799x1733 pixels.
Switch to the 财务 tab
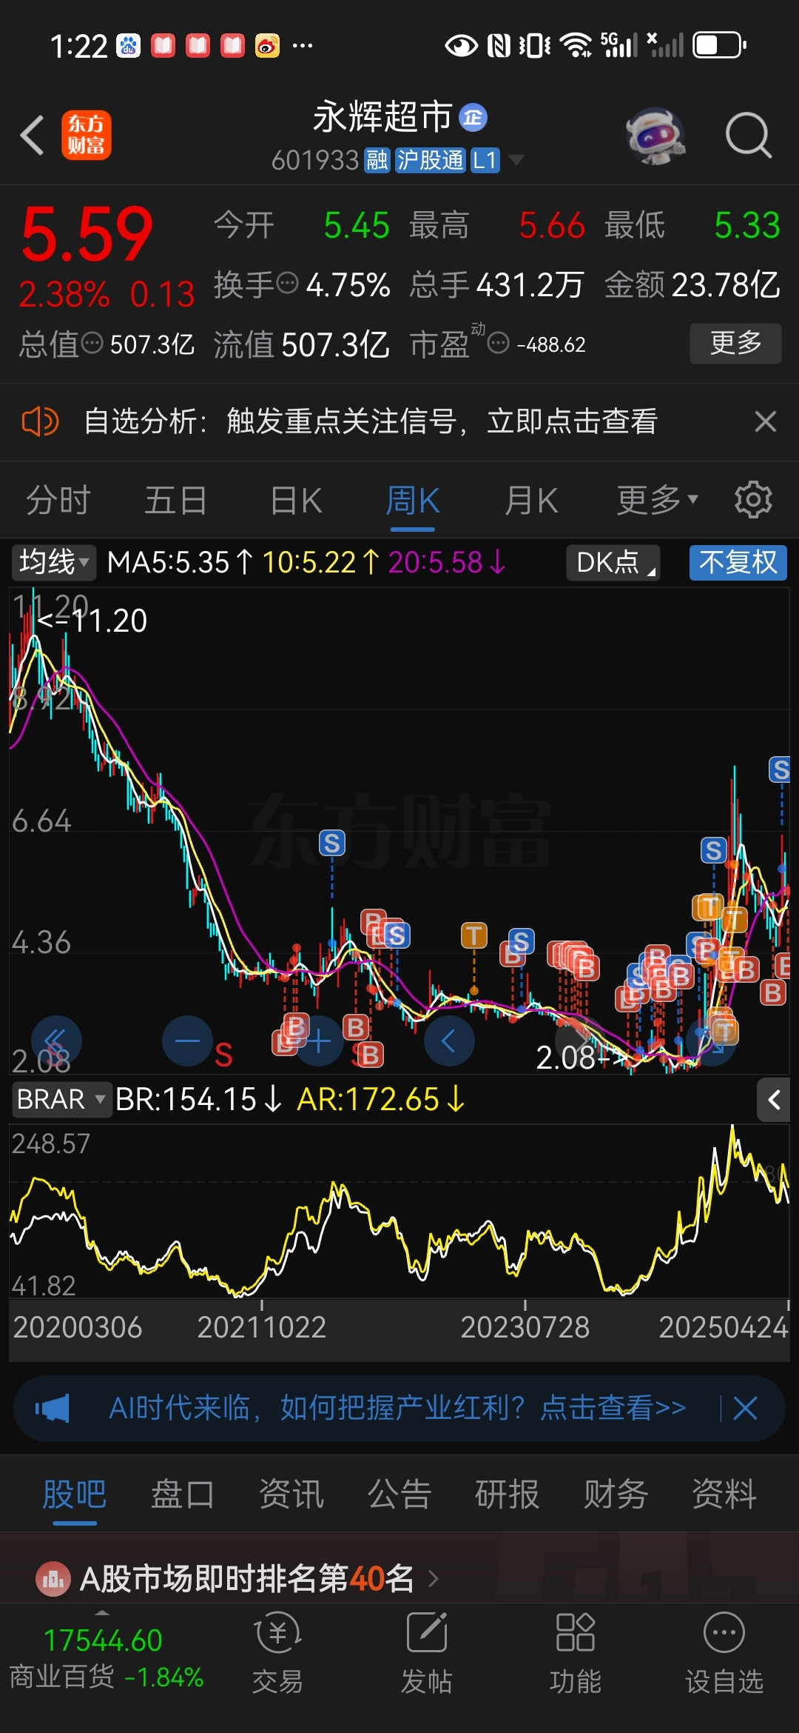[x=616, y=1494]
